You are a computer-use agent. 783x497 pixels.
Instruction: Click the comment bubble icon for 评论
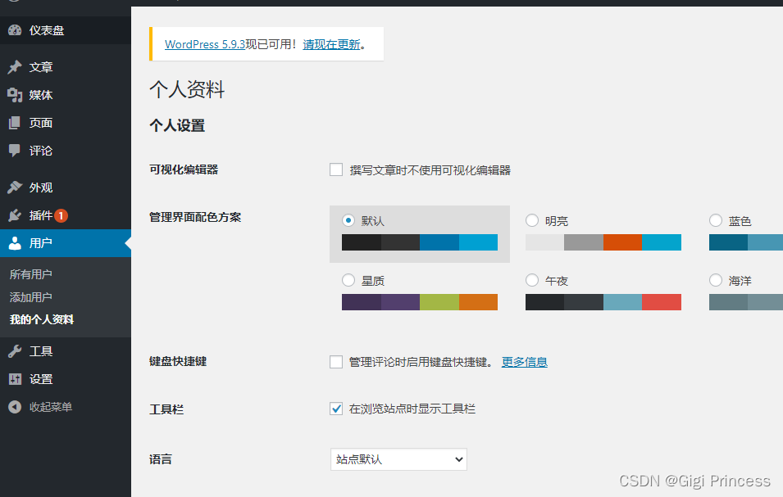[15, 151]
